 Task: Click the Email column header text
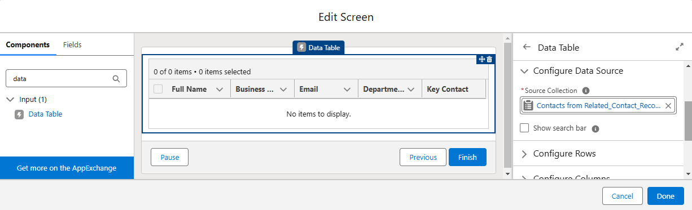[x=309, y=89]
